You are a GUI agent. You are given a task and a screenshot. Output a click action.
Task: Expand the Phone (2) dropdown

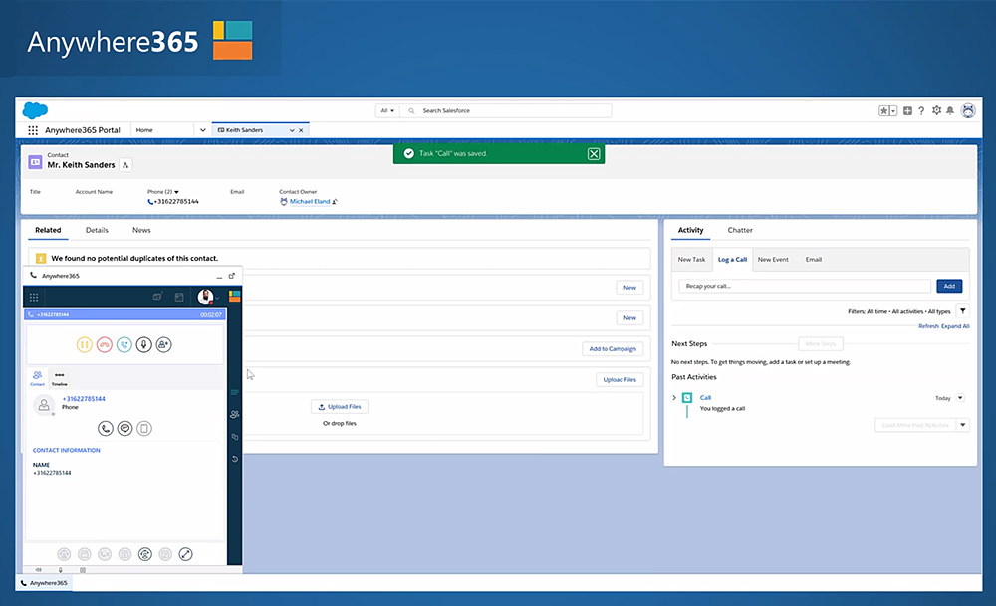(x=176, y=192)
